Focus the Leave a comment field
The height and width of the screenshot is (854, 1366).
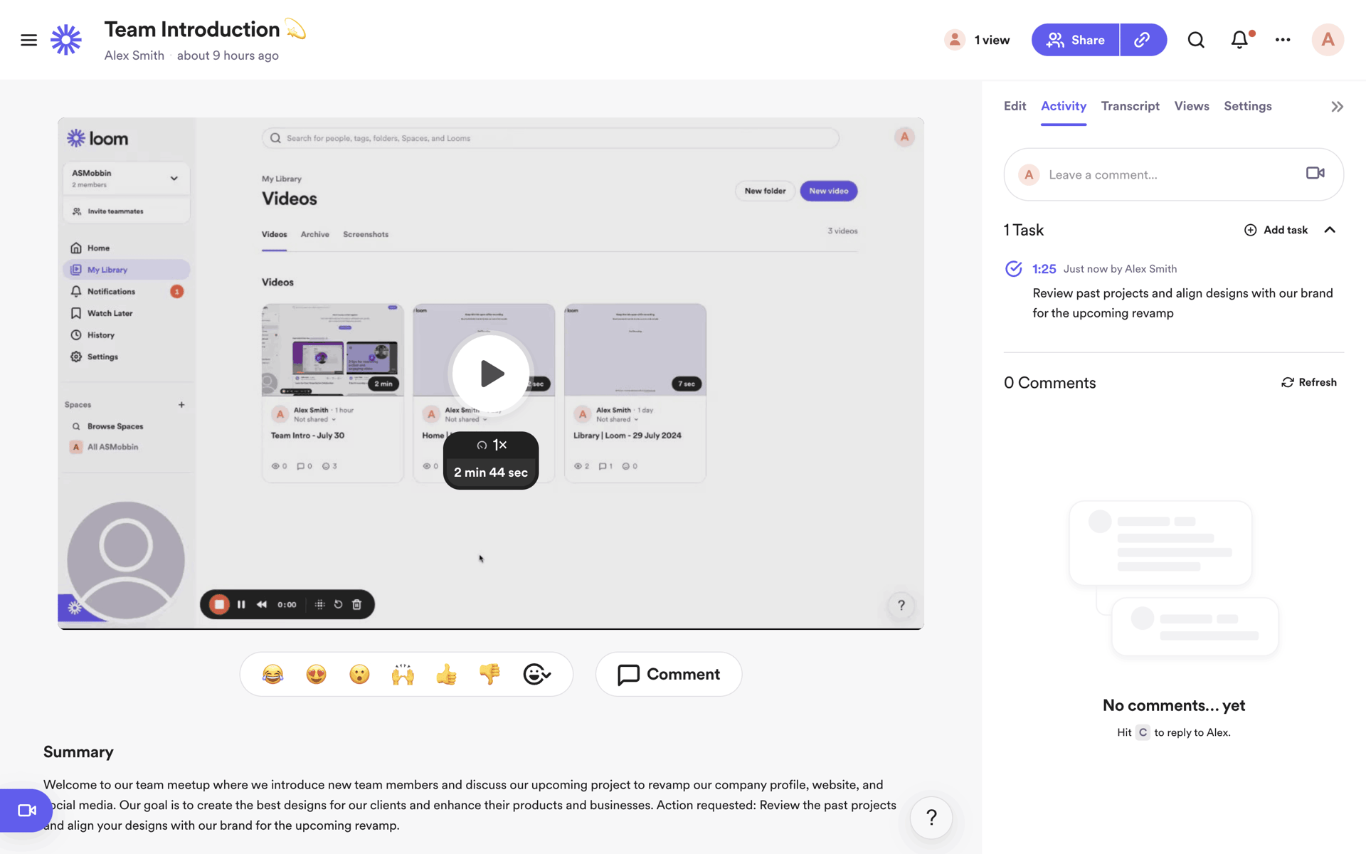click(x=1173, y=174)
